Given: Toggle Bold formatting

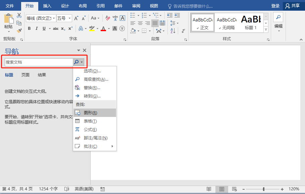Looking at the screenshot, I should tap(29, 28).
